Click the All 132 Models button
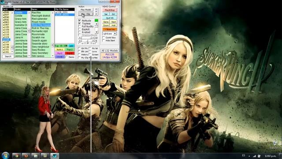 pos(110,51)
